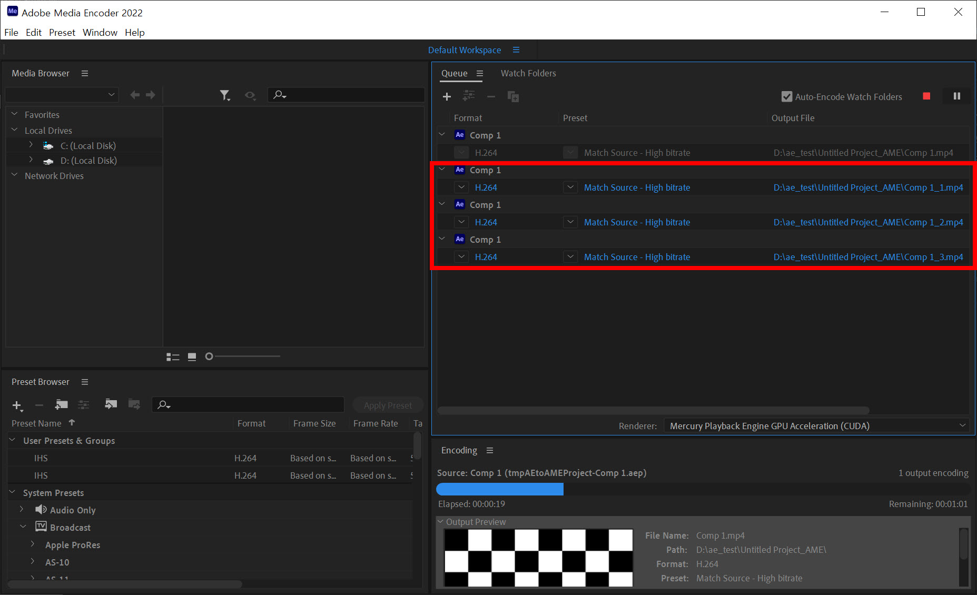Click the Preset Browser search field
The image size is (977, 595).
tap(248, 404)
